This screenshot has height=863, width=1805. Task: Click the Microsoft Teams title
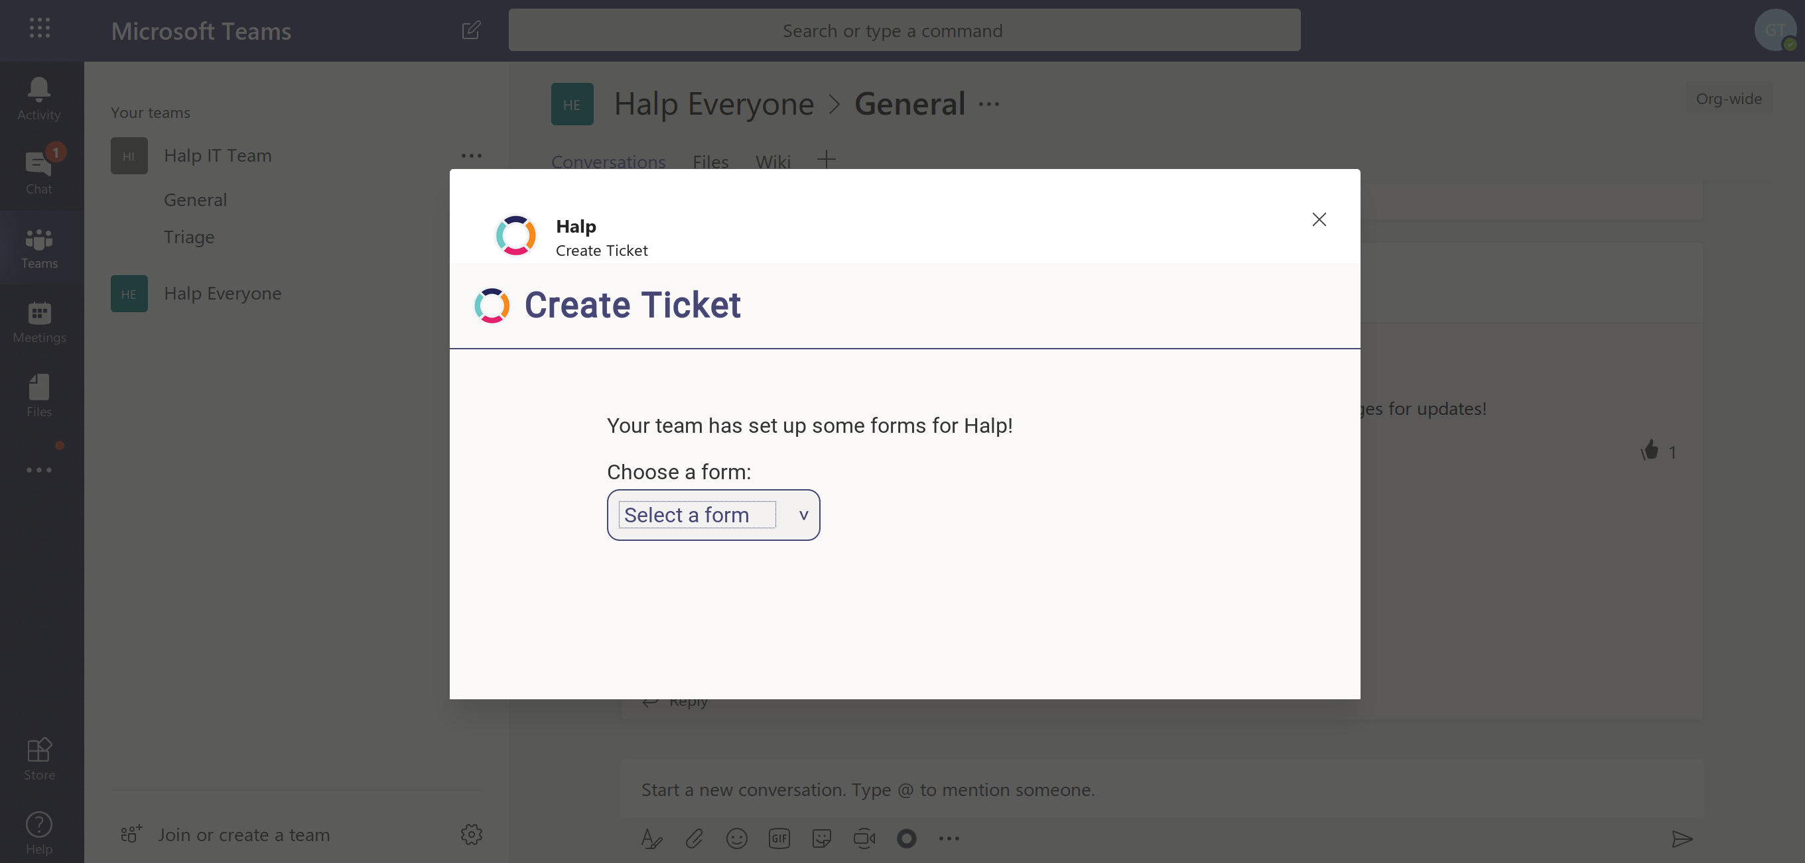click(x=200, y=30)
